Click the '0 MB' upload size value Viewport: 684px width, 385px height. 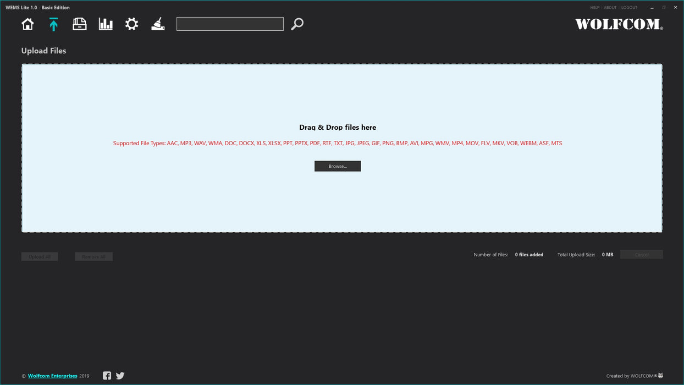click(608, 255)
